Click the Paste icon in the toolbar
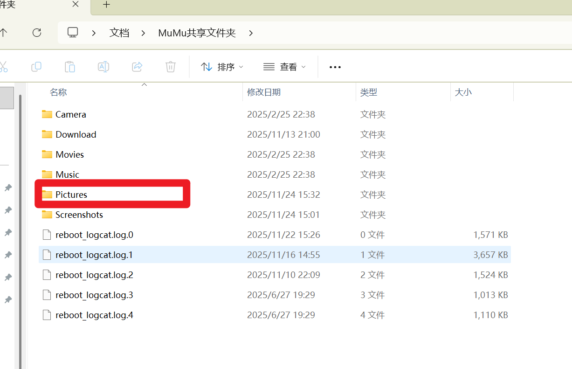This screenshot has height=369, width=572. [x=69, y=67]
